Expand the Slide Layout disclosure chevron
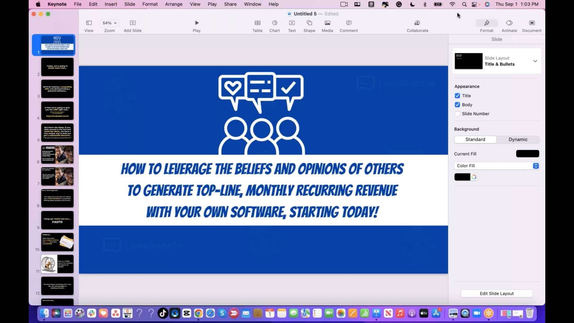 point(535,61)
